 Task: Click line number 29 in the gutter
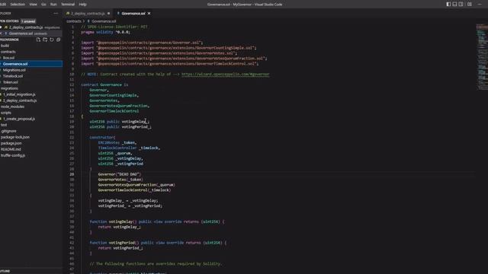click(x=72, y=174)
